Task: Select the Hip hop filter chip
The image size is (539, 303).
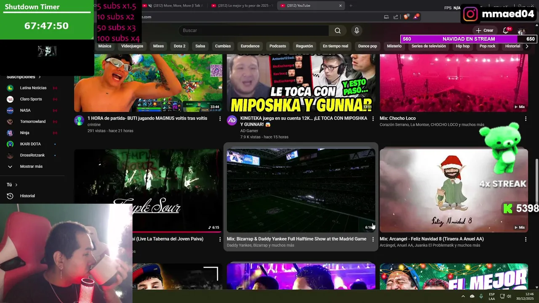Action: click(462, 46)
